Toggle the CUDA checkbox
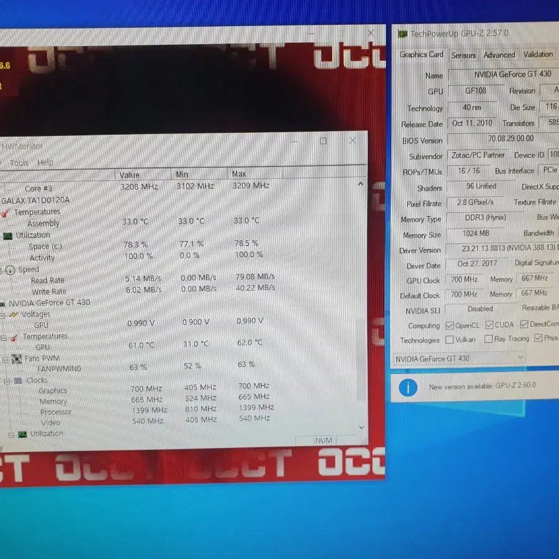Screen dimensions: 559x559 click(489, 325)
